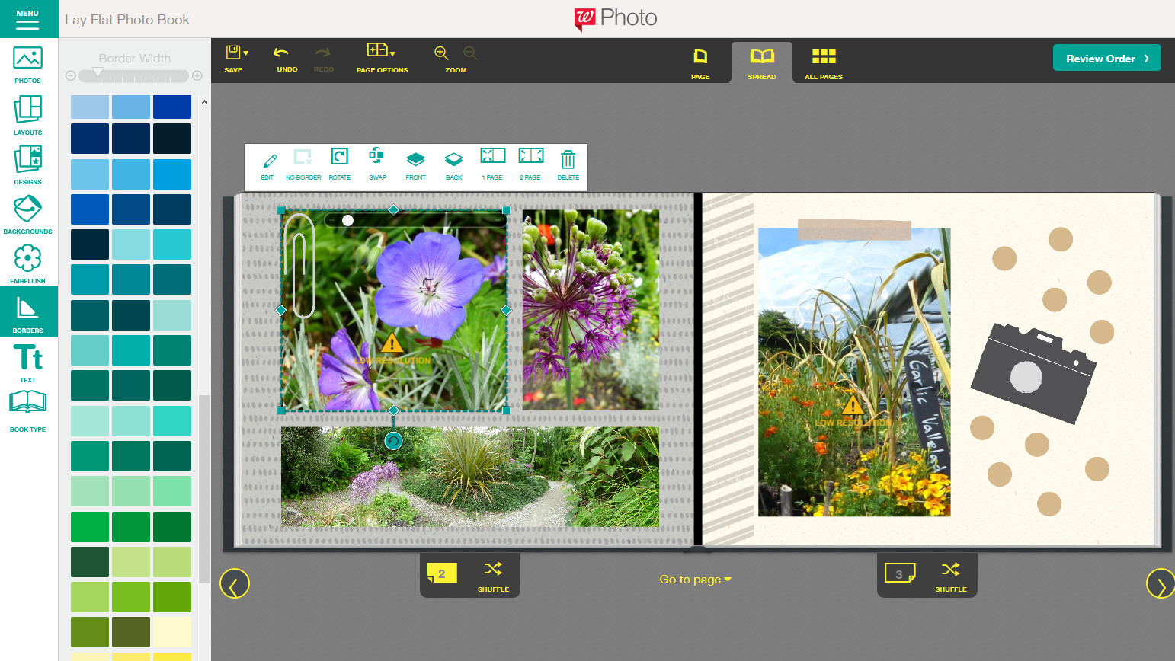The width and height of the screenshot is (1175, 661).
Task: Bring selected photo to Front
Action: [x=415, y=165]
